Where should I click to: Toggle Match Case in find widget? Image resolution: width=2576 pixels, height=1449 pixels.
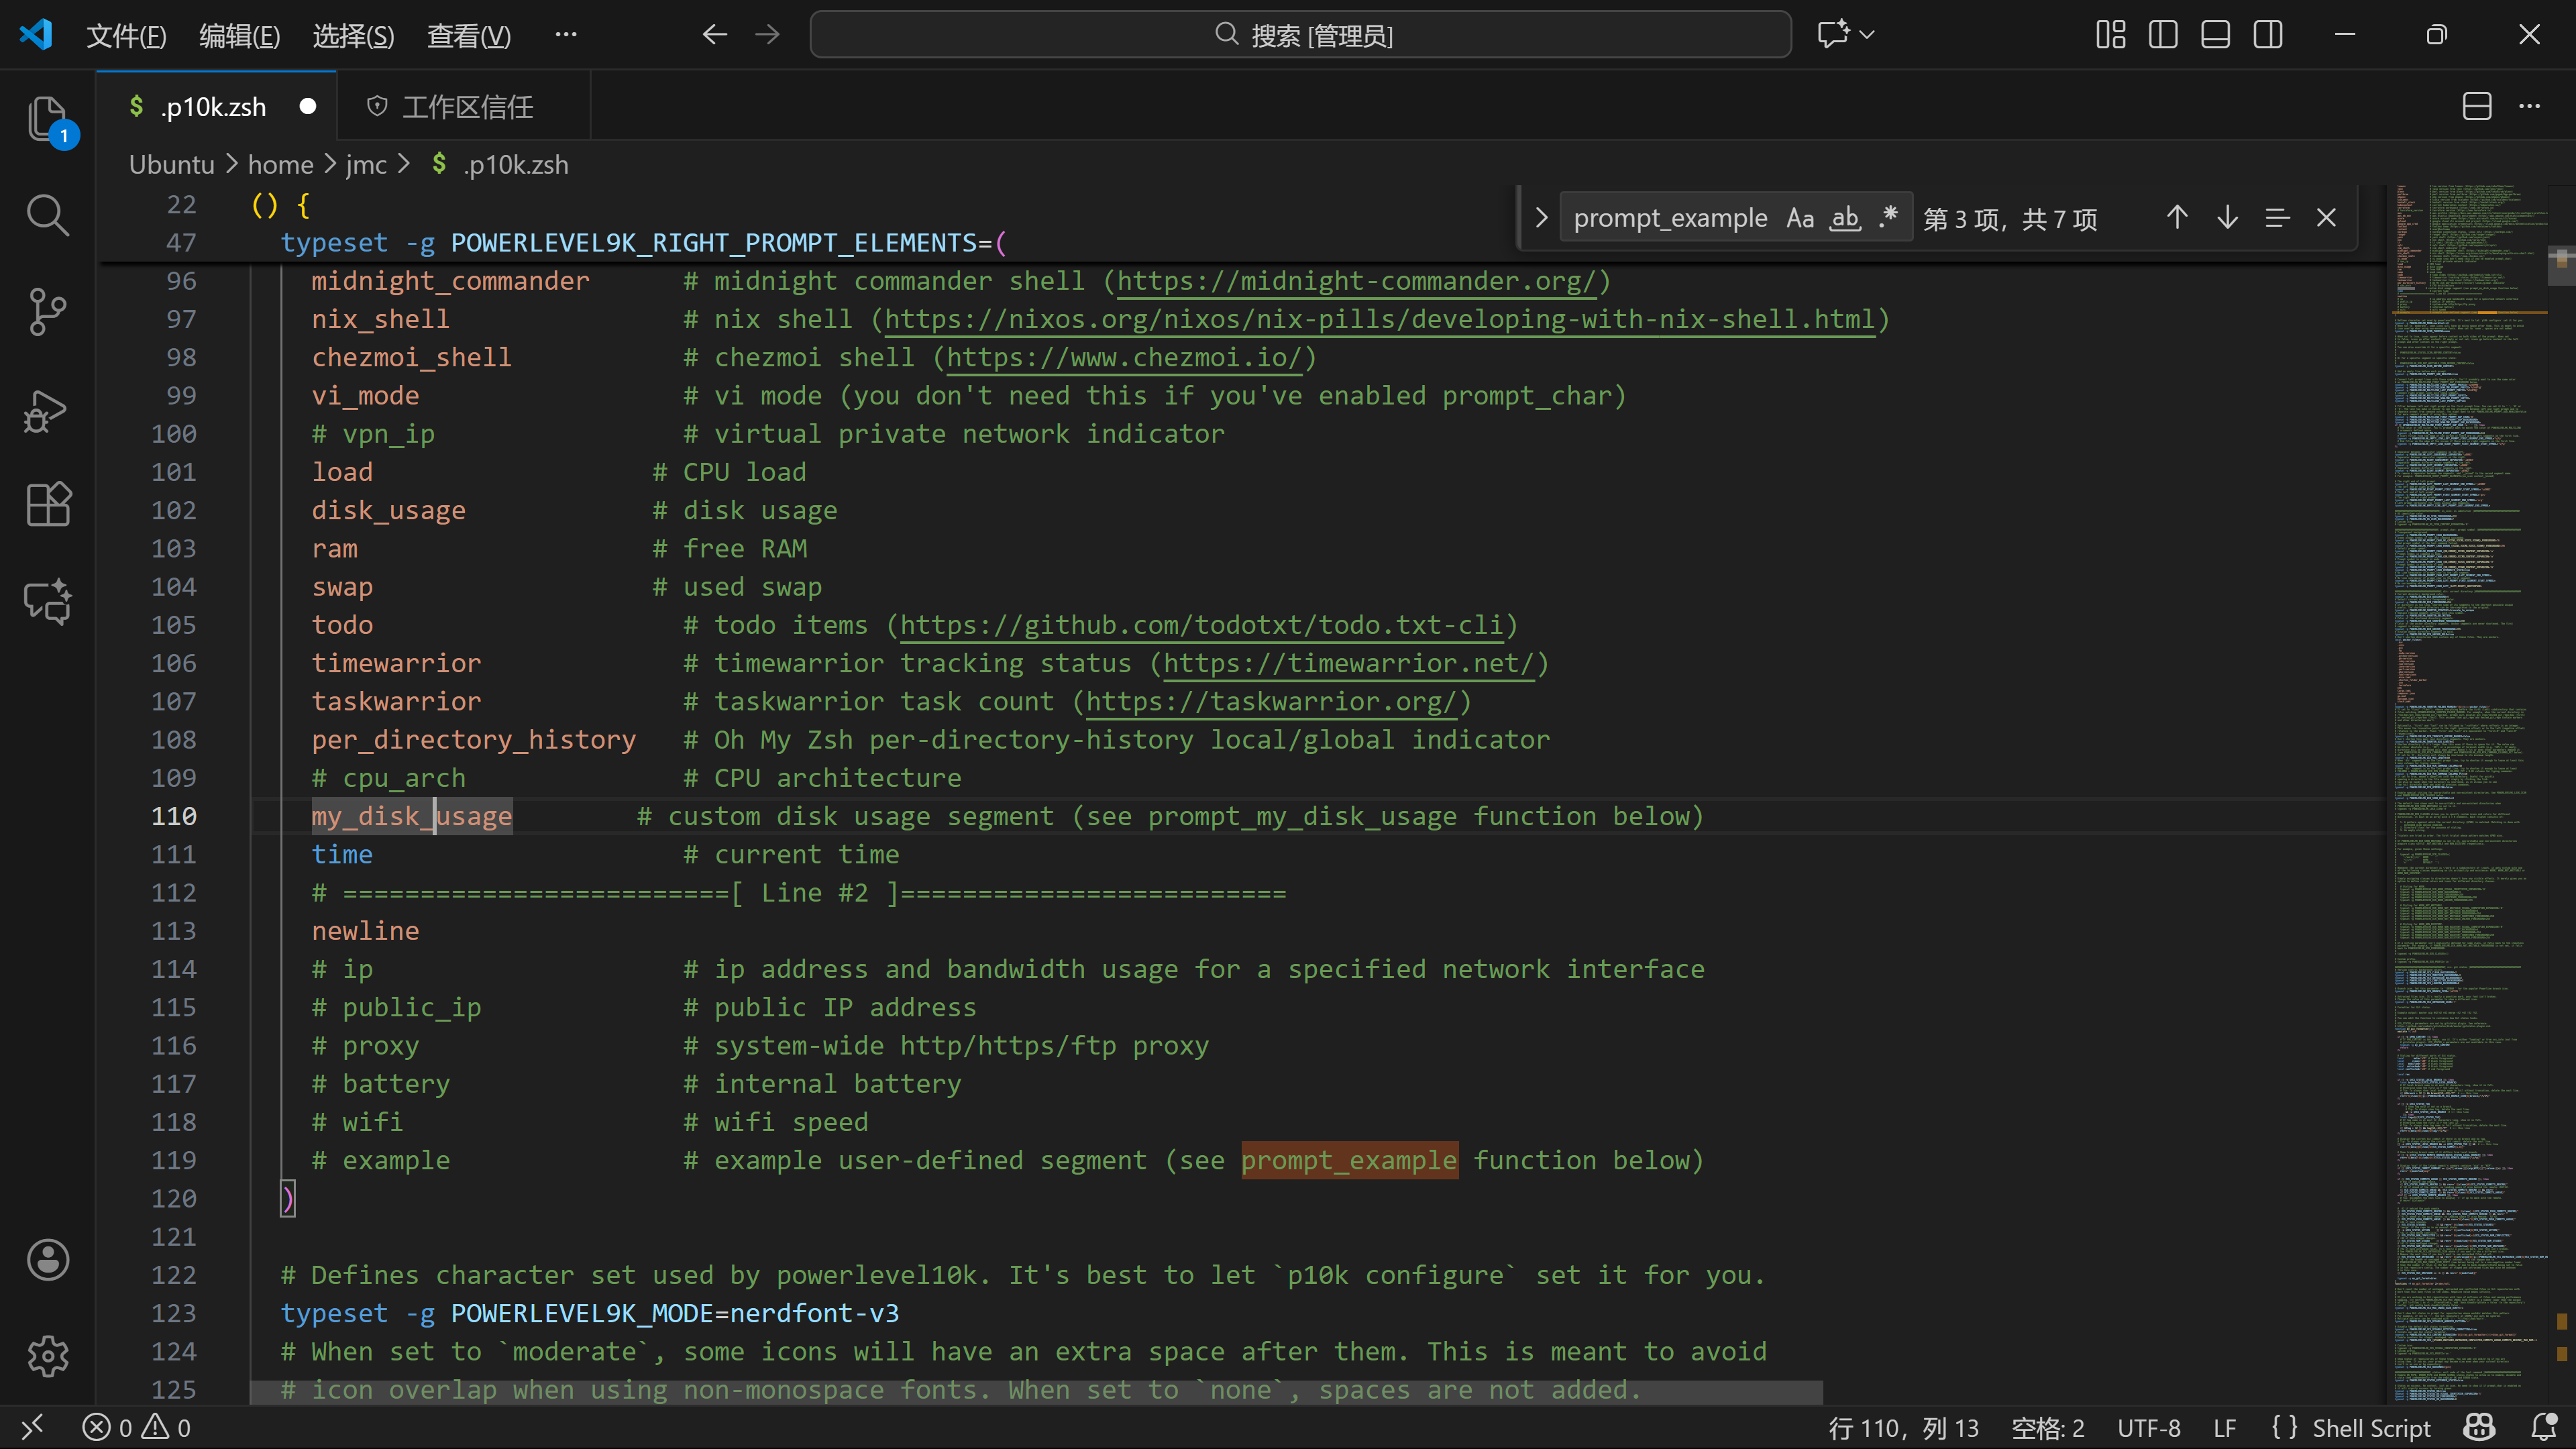[1800, 218]
